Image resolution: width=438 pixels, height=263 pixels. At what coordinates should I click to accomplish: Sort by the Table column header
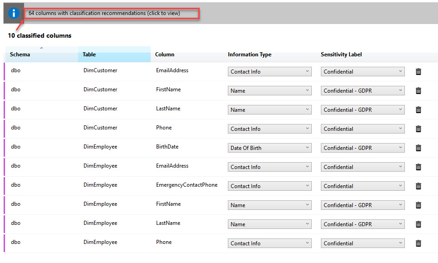(89, 55)
